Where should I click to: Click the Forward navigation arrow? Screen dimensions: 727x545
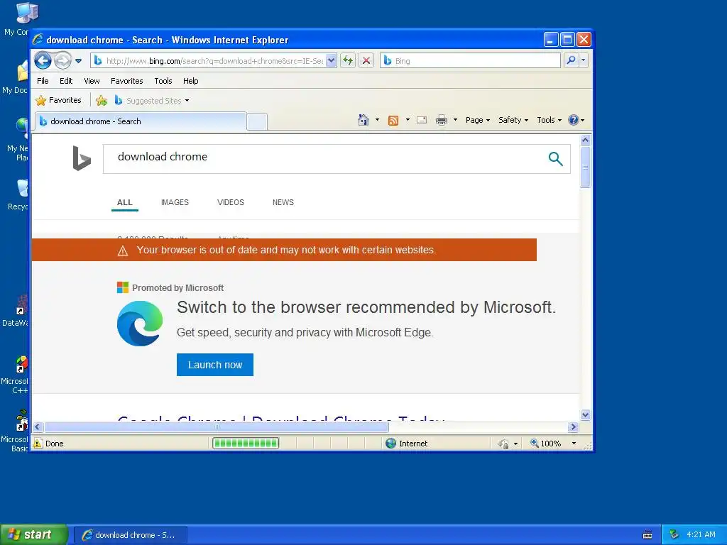click(x=62, y=60)
